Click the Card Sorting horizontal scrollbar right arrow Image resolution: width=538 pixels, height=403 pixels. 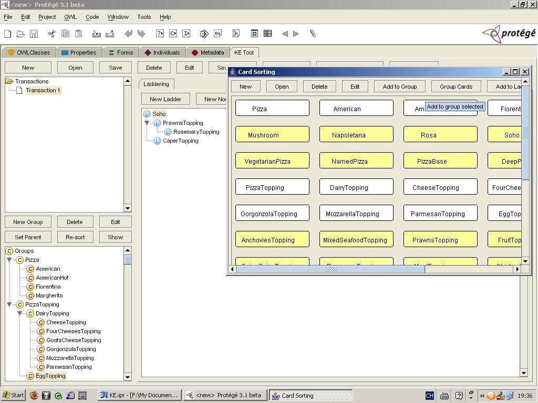point(518,269)
